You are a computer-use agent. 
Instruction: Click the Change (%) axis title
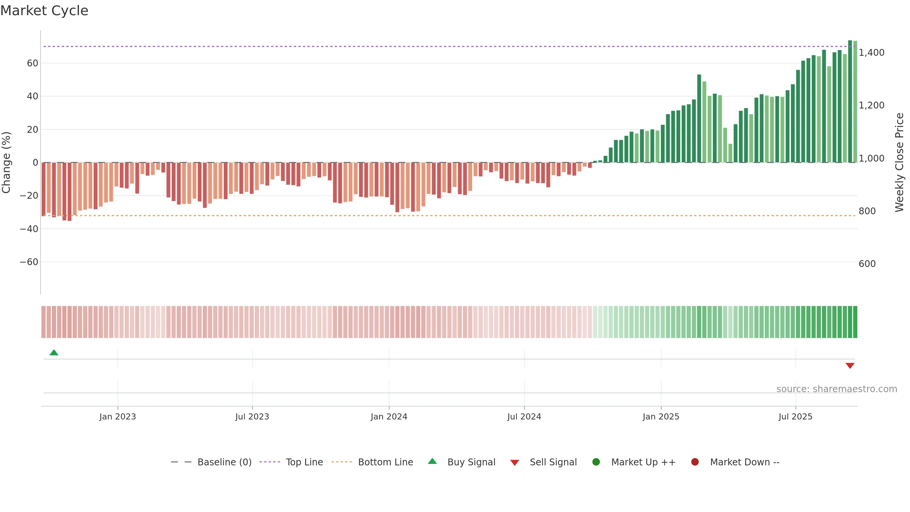[6, 162]
